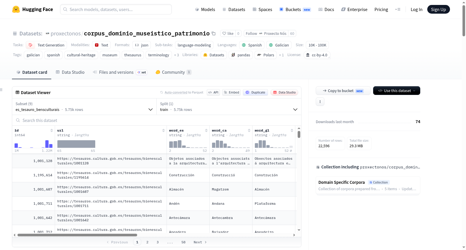Screen dimensions: 466x250
Task: Sort the id column
Action: pyautogui.click(x=52, y=130)
